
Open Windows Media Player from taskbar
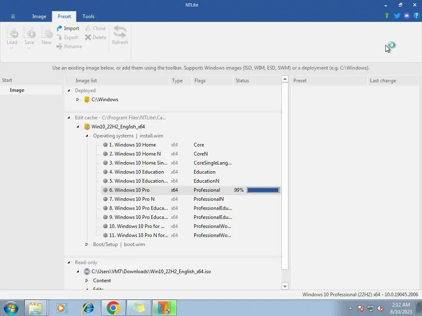pos(61,308)
